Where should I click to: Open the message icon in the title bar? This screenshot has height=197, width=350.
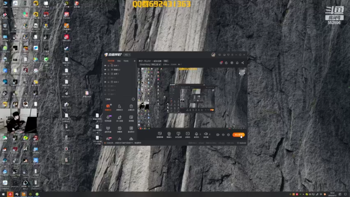pyautogui.click(x=220, y=55)
